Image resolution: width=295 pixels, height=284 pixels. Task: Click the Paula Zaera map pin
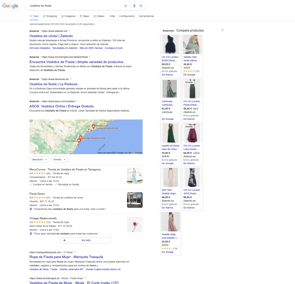(79, 140)
